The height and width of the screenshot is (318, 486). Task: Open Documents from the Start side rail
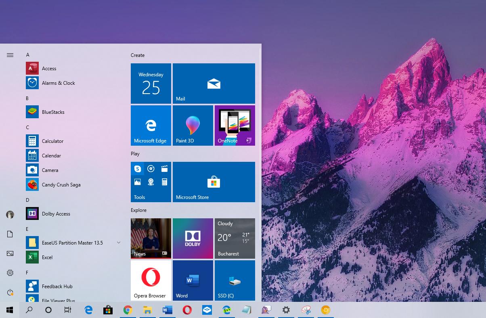[x=10, y=234]
